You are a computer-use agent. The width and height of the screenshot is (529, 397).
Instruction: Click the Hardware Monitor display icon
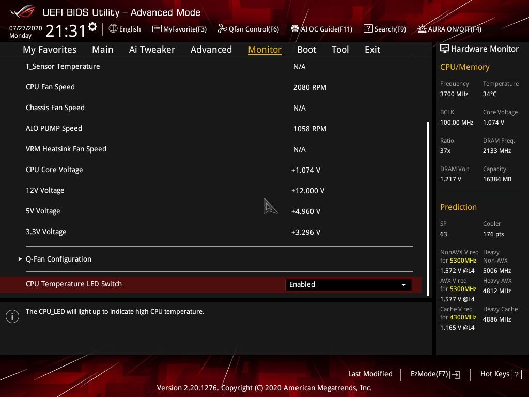445,49
